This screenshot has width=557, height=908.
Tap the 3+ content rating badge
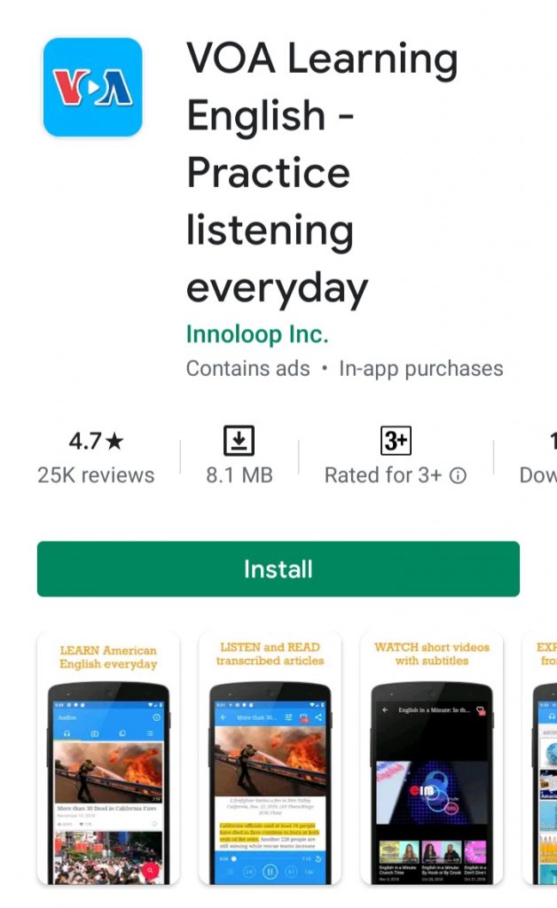[396, 441]
